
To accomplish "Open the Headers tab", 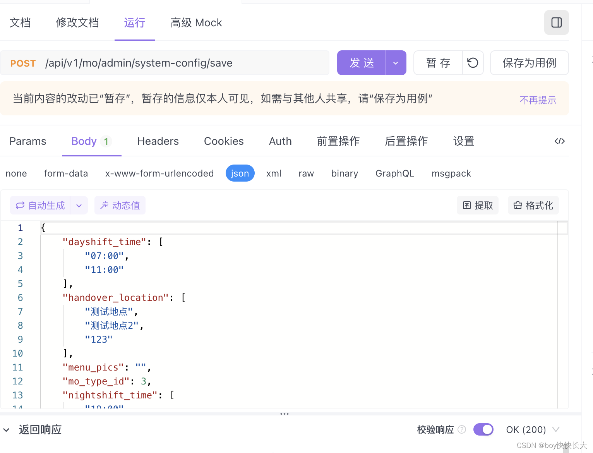I will (x=158, y=141).
